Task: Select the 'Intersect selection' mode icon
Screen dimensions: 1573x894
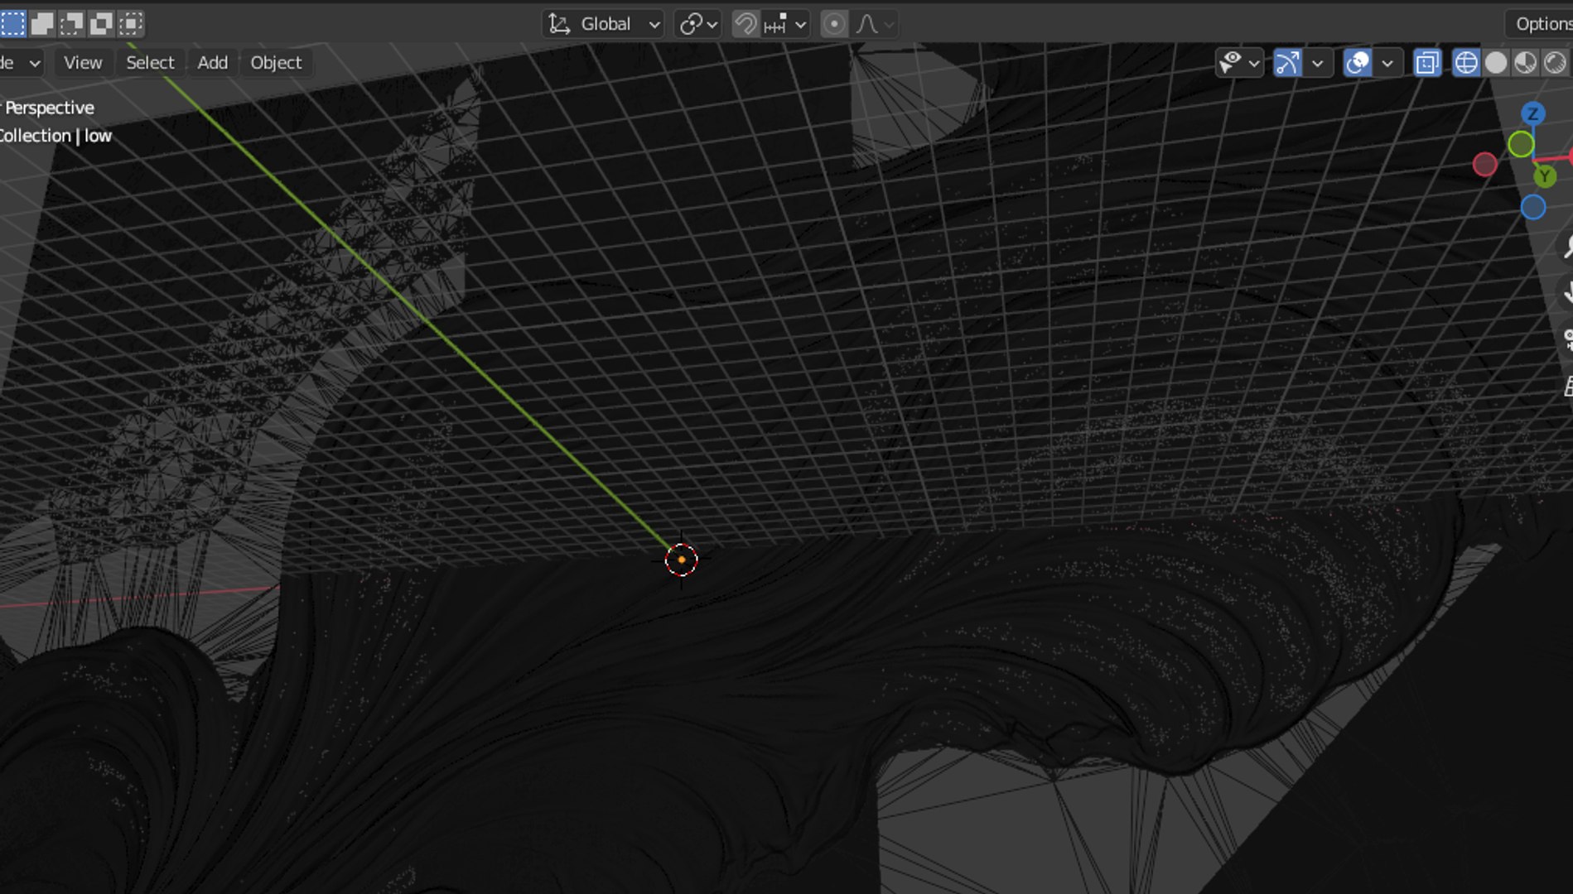Action: click(x=132, y=23)
